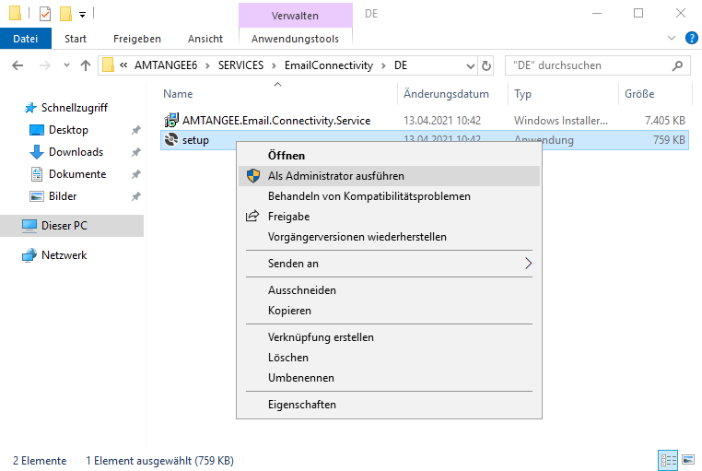The width and height of the screenshot is (702, 471).
Task: Expand breadcrumb arrow after EmailConnectivity
Action: pyautogui.click(x=383, y=65)
